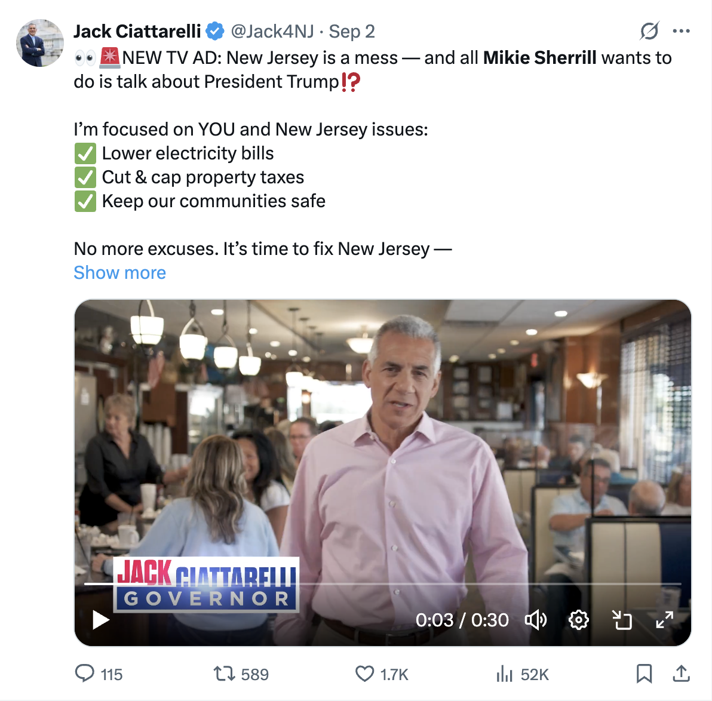Mute the video sound
Viewport: 712px width, 701px height.
click(535, 620)
